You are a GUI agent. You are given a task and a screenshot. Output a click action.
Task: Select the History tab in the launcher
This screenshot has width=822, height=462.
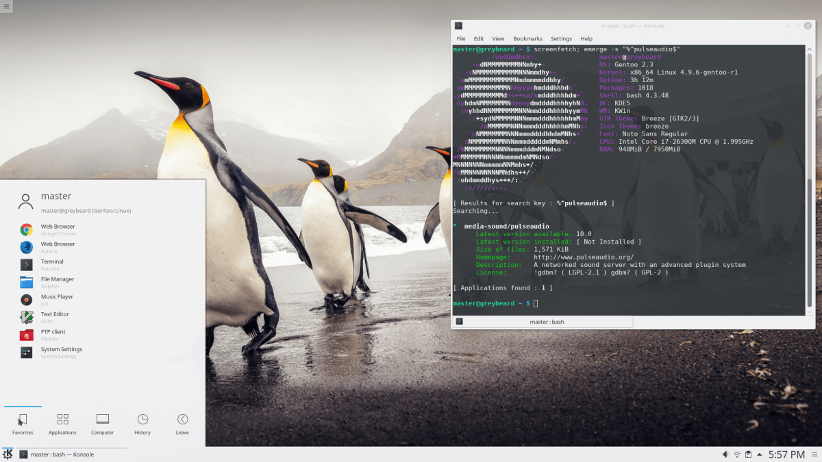pyautogui.click(x=142, y=424)
